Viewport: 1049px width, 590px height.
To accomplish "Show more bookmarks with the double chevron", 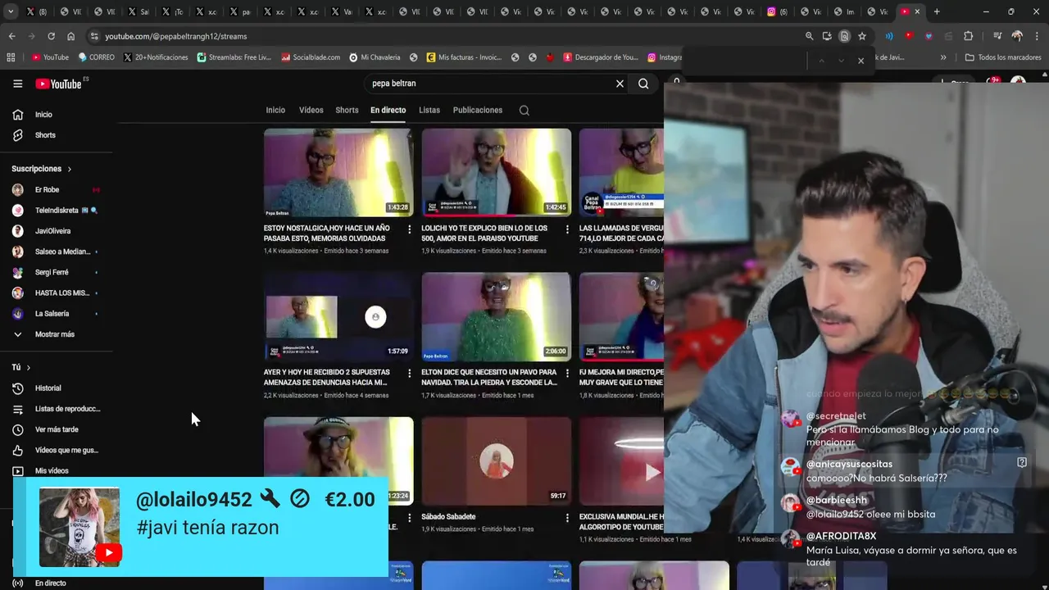I will pyautogui.click(x=943, y=57).
